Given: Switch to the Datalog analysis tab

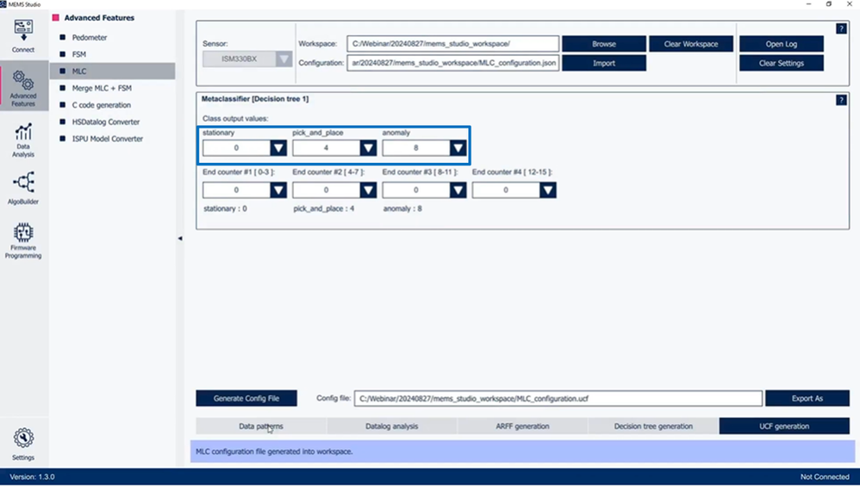Looking at the screenshot, I should click(391, 427).
